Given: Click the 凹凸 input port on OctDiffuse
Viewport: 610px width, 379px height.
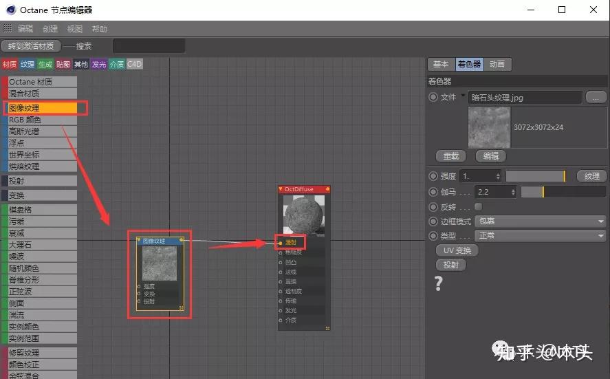Looking at the screenshot, I should tap(280, 262).
